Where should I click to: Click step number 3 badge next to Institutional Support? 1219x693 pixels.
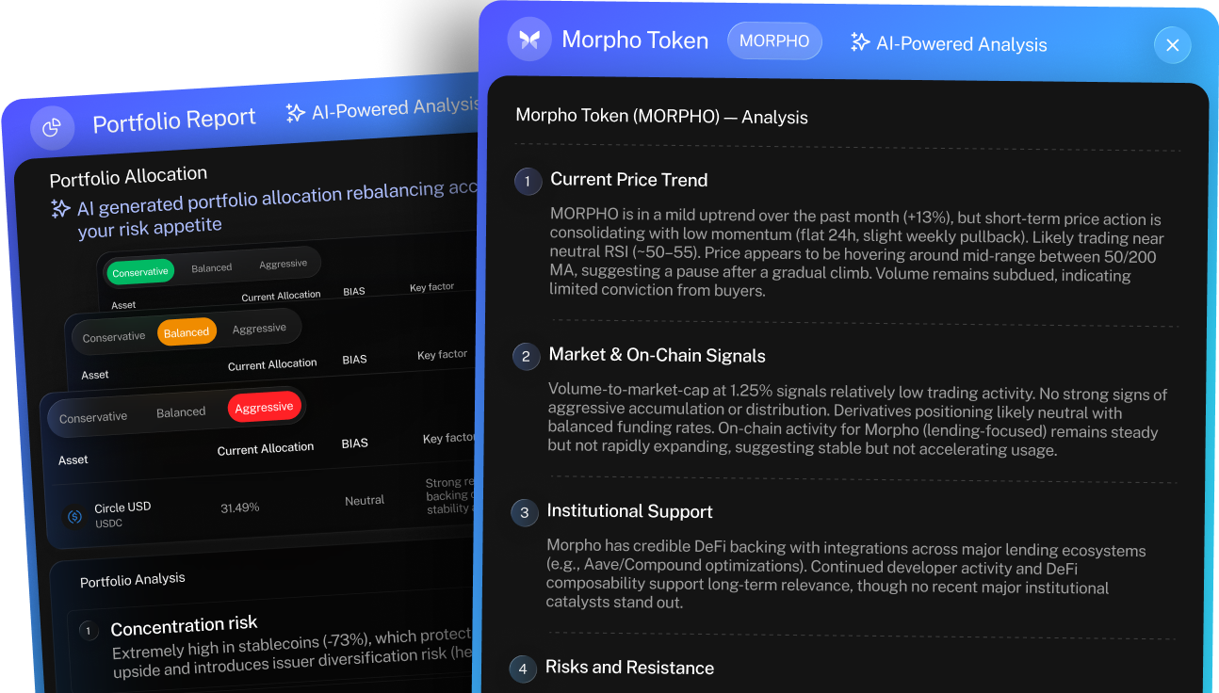525,512
